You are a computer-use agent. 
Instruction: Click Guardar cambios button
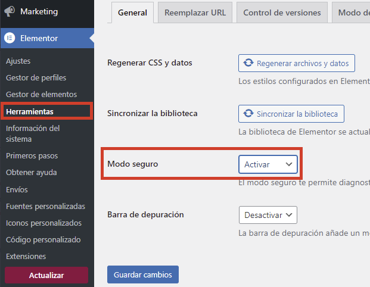(x=143, y=274)
